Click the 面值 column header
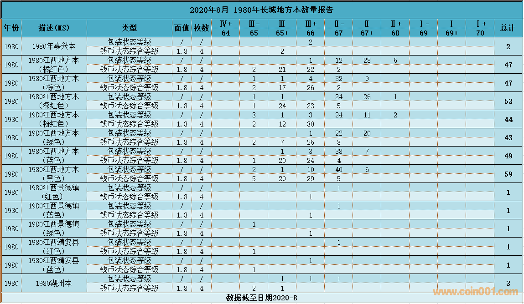The image size is (524, 304). (x=182, y=28)
